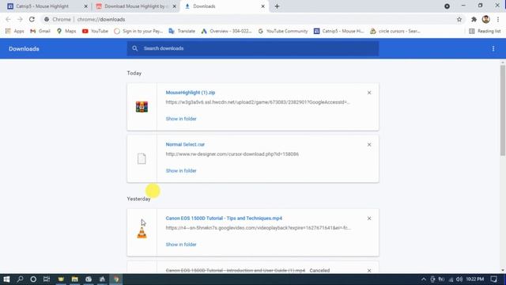
Task: Open the Normal Select.cur file link
Action: pyautogui.click(x=185, y=144)
